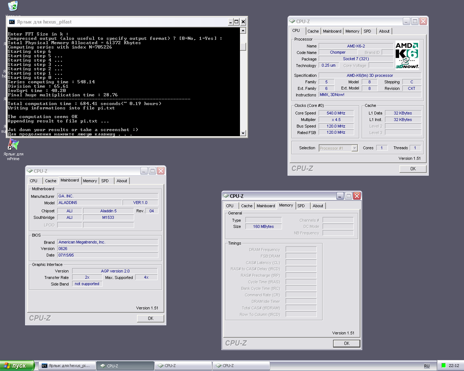This screenshot has width=464, height=371.
Task: Click the Chomper code name value
Action: (337, 52)
